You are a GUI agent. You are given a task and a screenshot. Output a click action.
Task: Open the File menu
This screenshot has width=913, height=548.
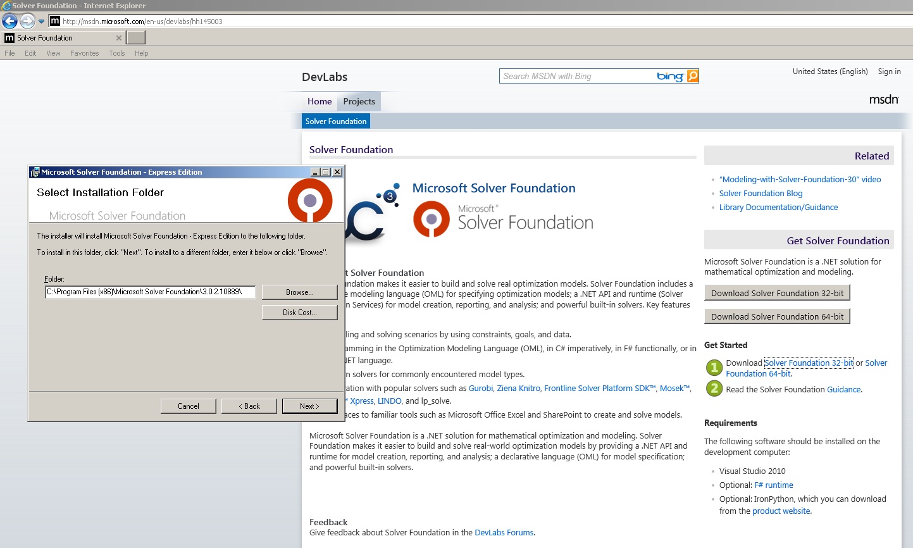pos(9,53)
